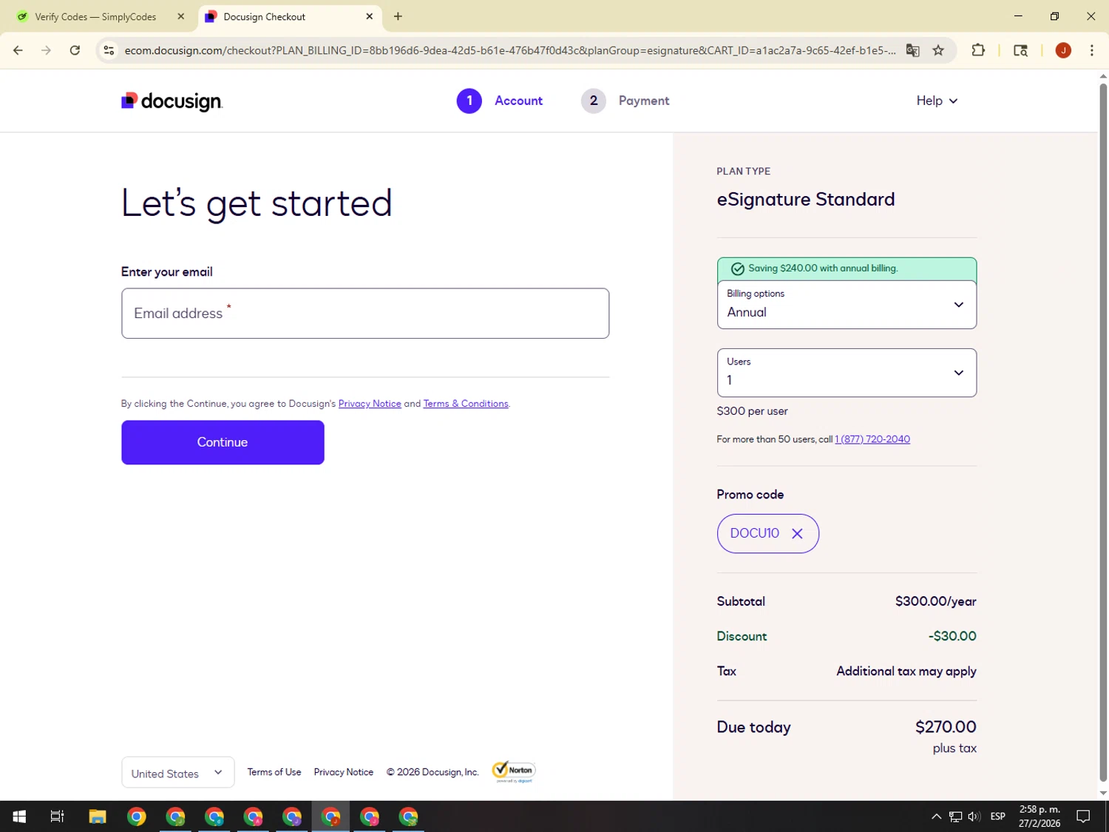Open the United States country selector

pos(177,772)
